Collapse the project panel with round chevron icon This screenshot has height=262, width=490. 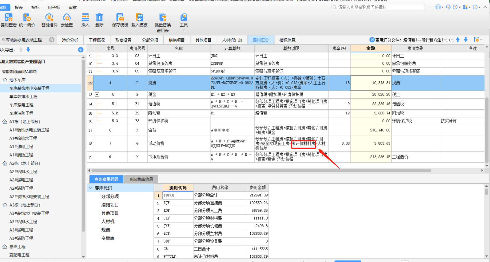tap(52, 40)
